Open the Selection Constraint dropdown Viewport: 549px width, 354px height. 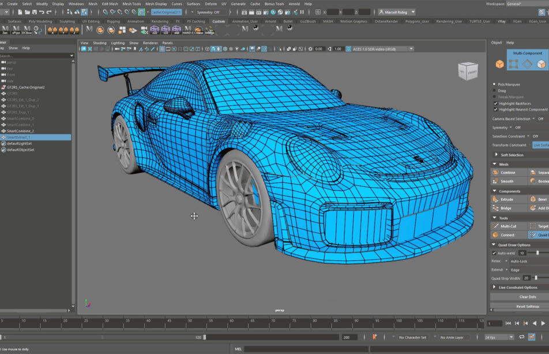click(x=528, y=136)
